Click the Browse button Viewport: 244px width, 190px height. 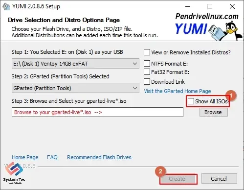(x=214, y=112)
